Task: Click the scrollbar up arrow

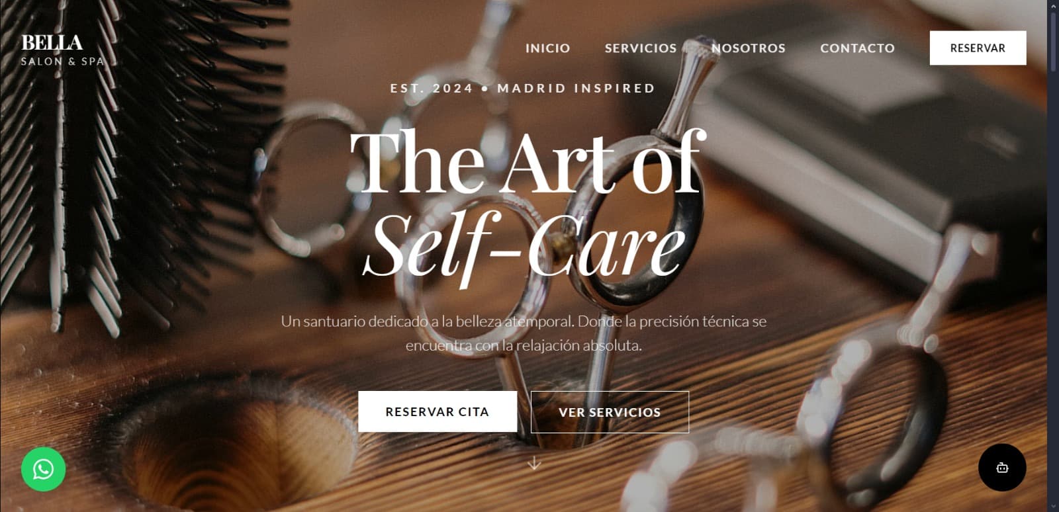Action: point(1053,5)
